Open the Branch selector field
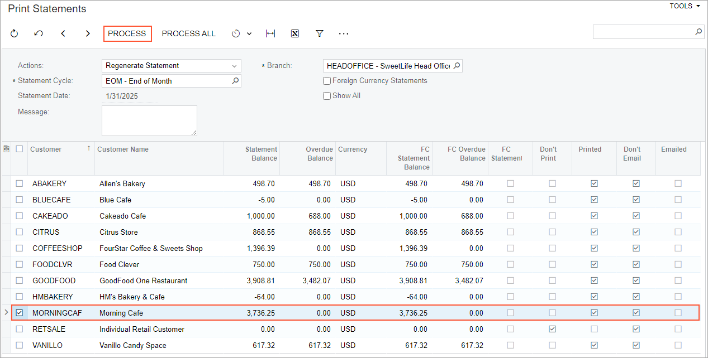Screen dimensions: 708x358 pyautogui.click(x=388, y=66)
